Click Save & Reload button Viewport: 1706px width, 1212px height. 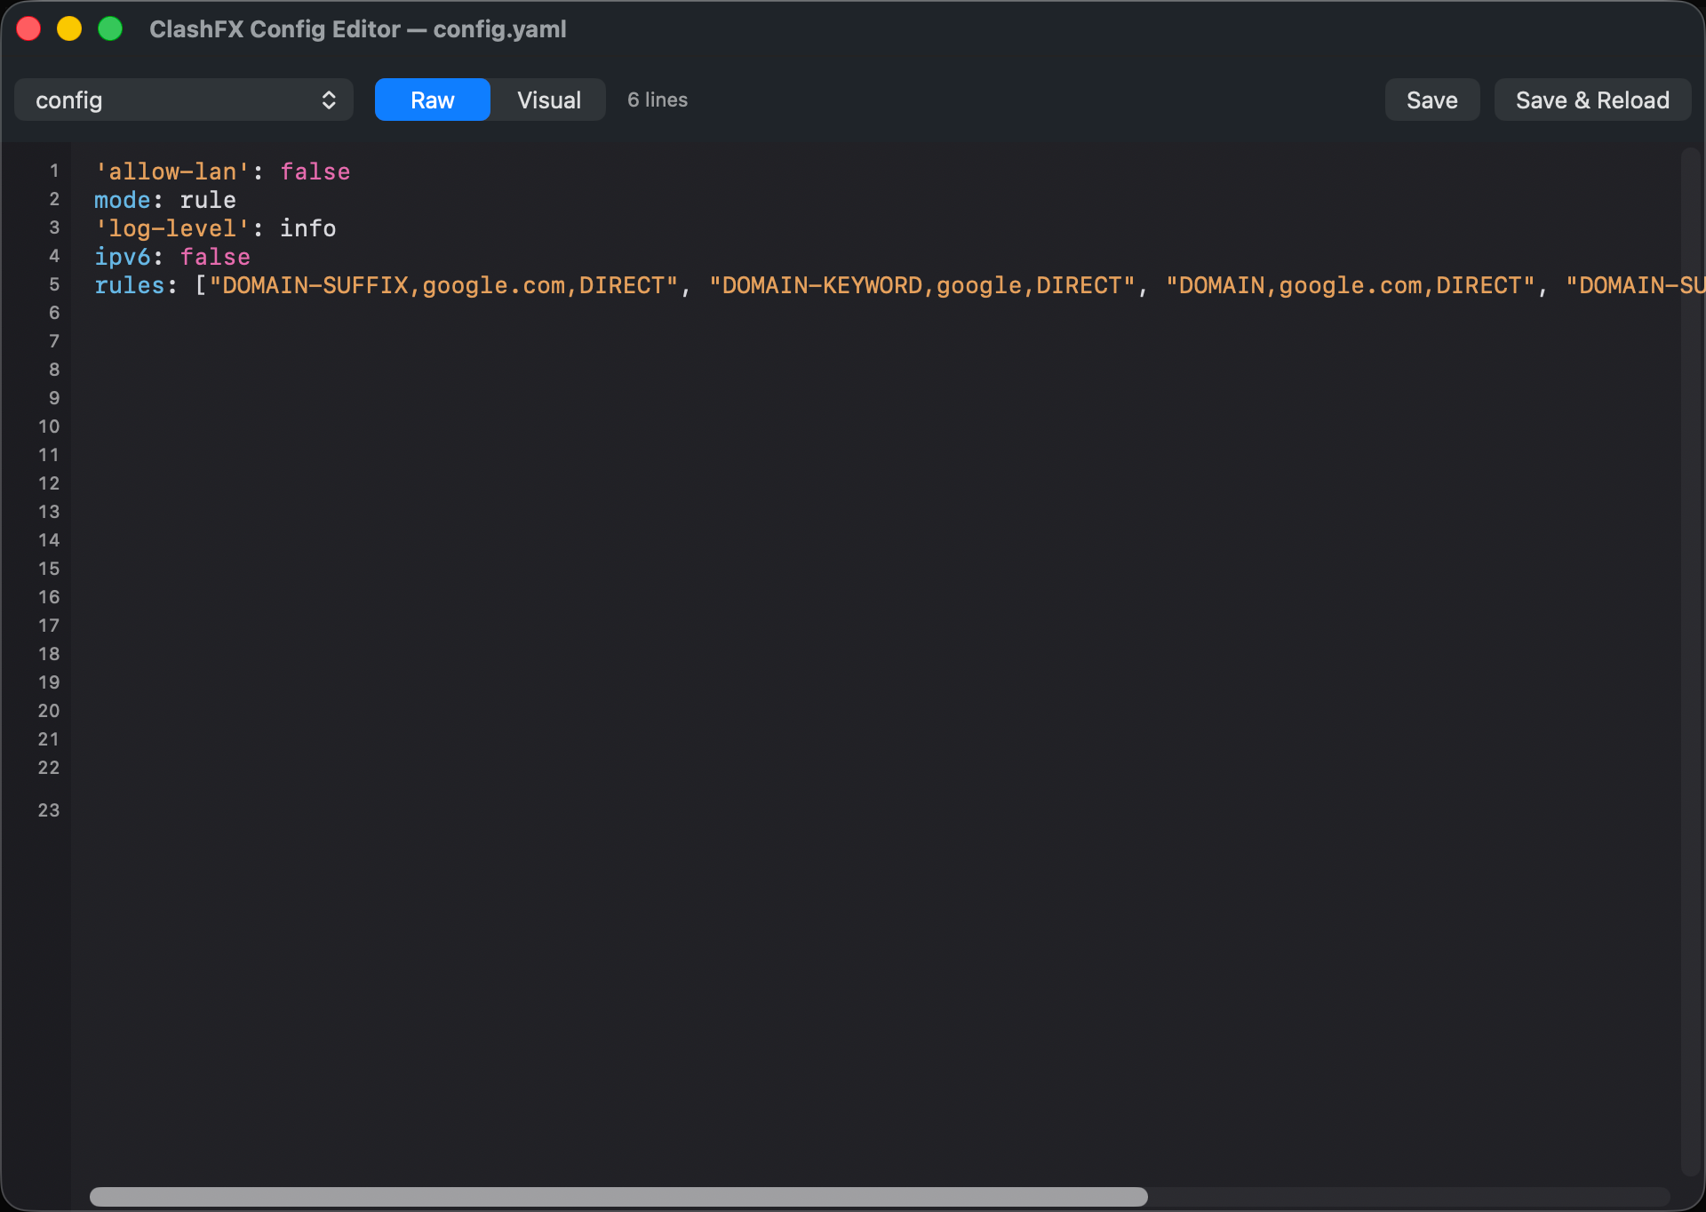point(1591,100)
